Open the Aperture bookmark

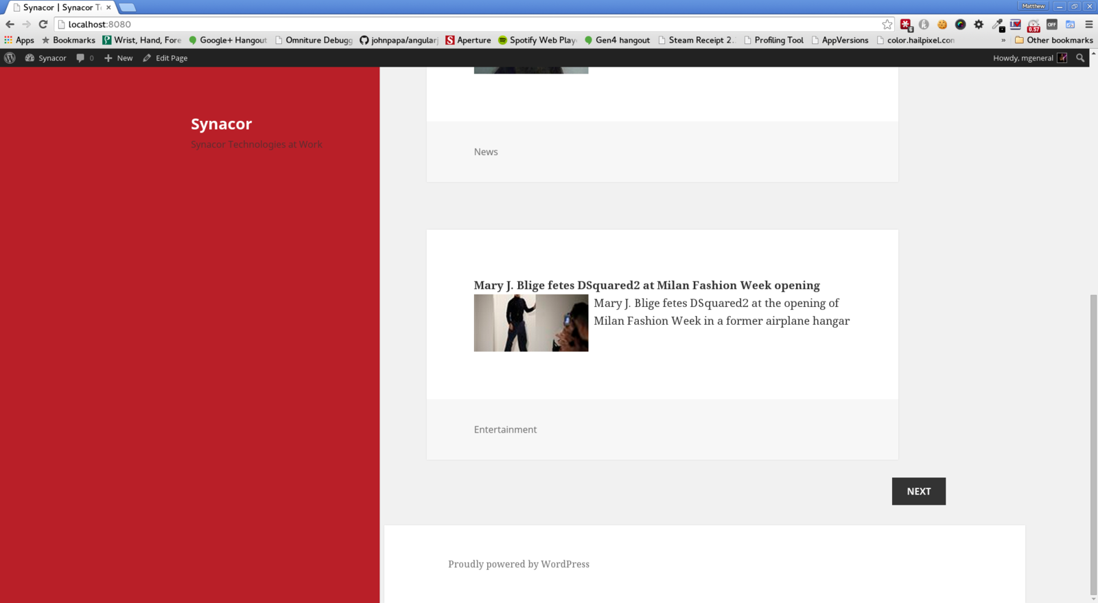point(469,40)
